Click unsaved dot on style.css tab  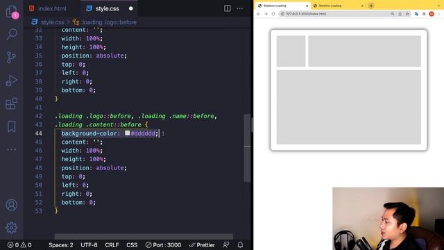pyautogui.click(x=131, y=8)
